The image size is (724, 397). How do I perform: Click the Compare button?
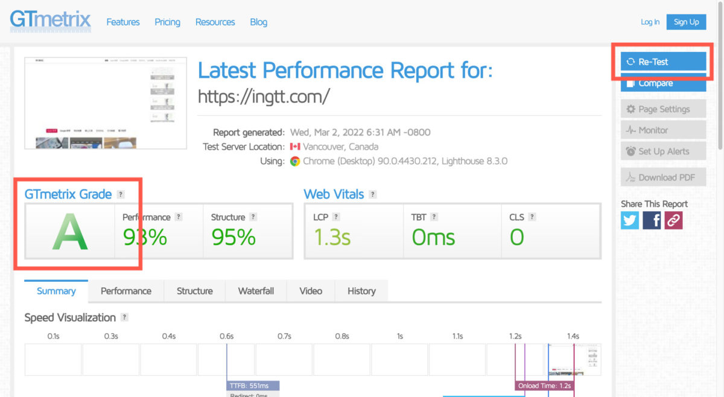[663, 83]
